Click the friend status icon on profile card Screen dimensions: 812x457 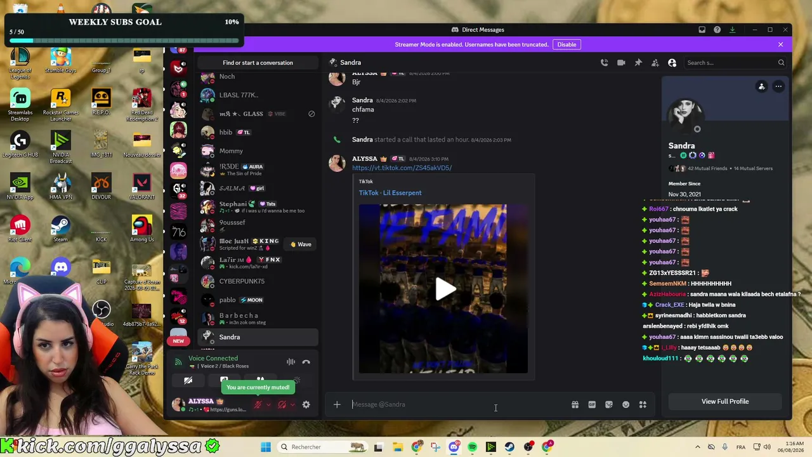pyautogui.click(x=762, y=86)
